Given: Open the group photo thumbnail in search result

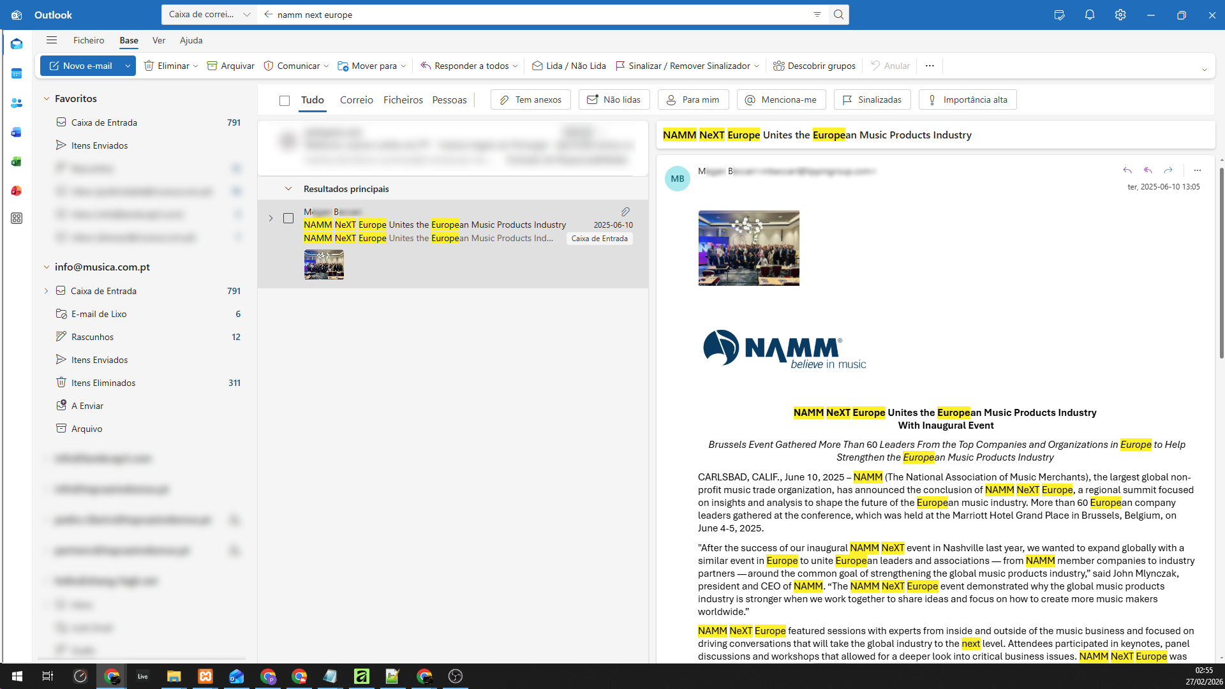Looking at the screenshot, I should [324, 265].
